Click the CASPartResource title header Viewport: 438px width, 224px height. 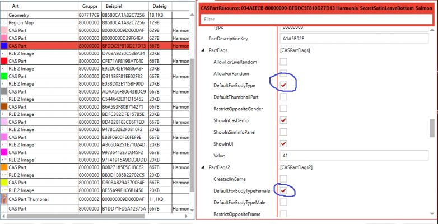point(316,8)
